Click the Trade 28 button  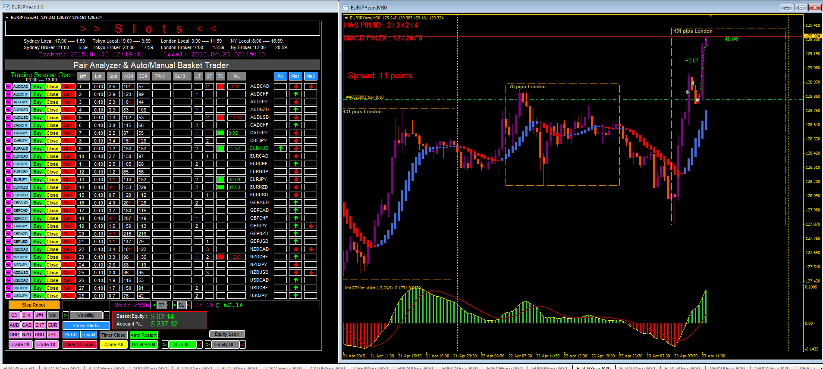[20, 344]
